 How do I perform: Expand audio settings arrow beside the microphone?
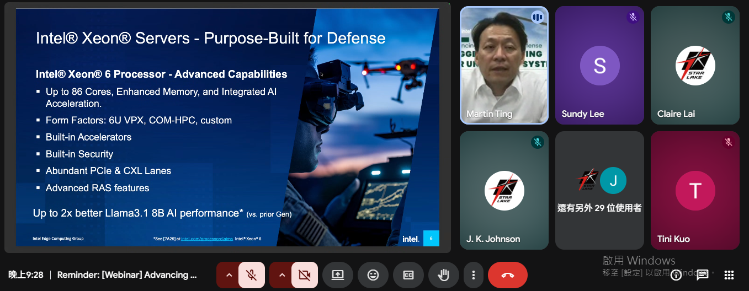pos(229,275)
